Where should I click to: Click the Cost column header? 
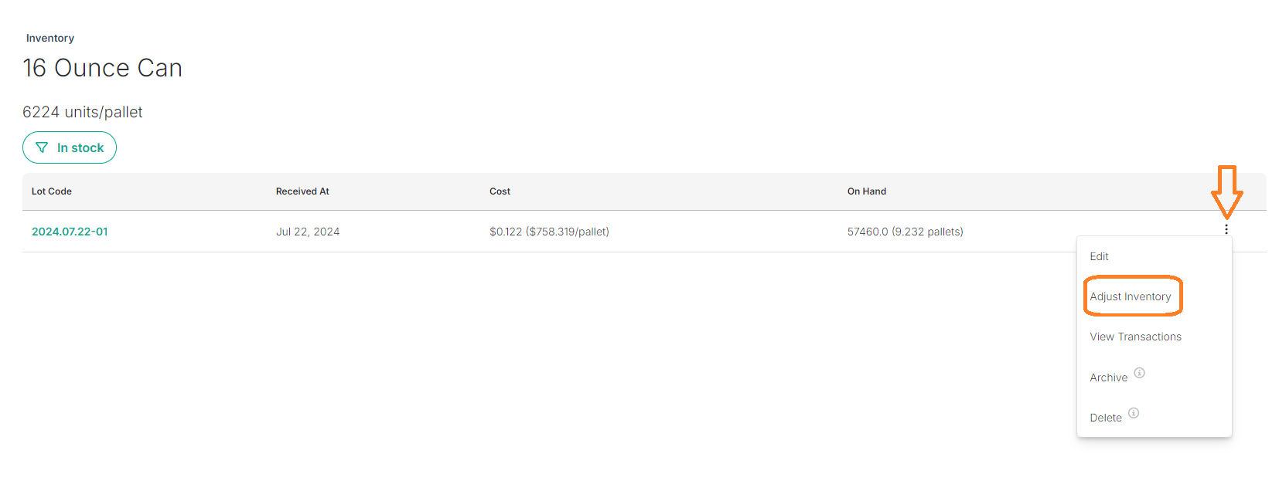click(x=500, y=191)
